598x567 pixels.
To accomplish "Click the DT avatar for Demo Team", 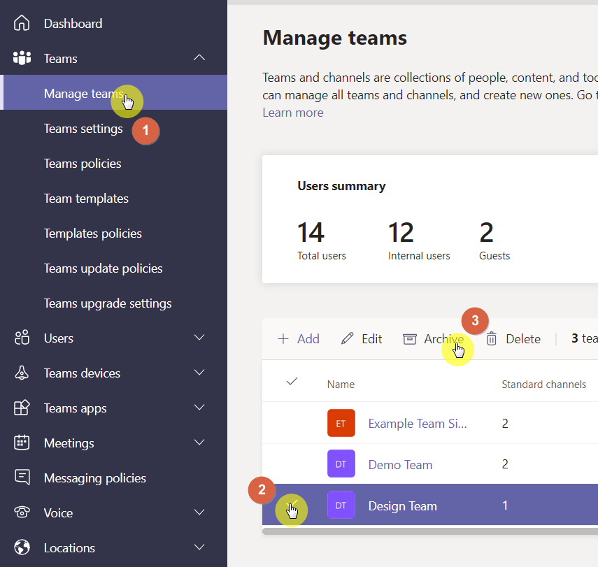I will pyautogui.click(x=341, y=464).
